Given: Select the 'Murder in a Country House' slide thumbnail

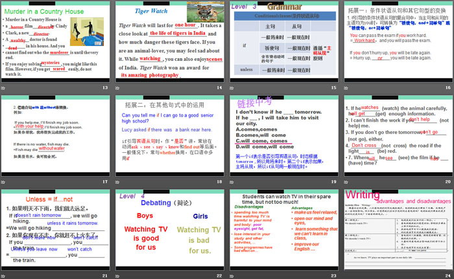Looking at the screenshot, I should tap(56, 42).
